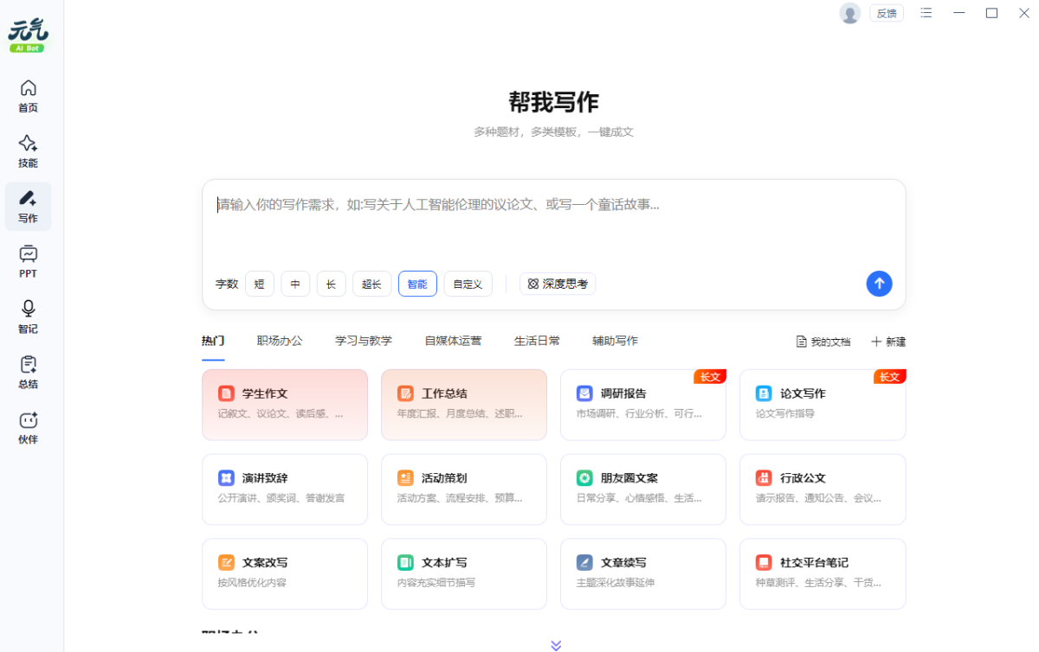Open the 自定义 custom word count option
This screenshot has width=1039, height=652.
(x=468, y=284)
